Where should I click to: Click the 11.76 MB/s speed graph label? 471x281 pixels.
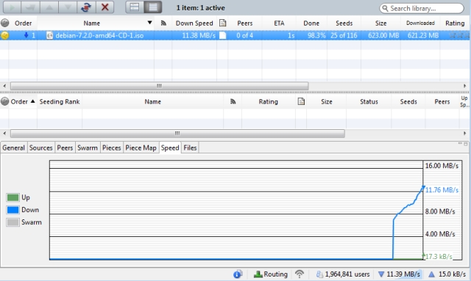pyautogui.click(x=442, y=190)
